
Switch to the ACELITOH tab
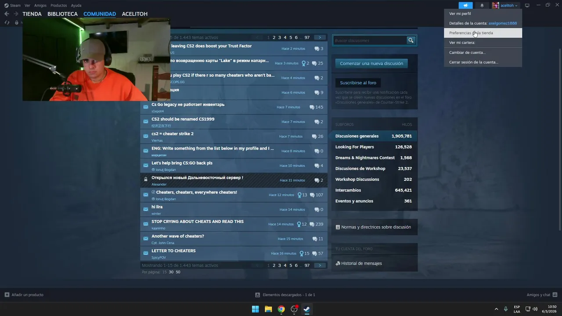pyautogui.click(x=135, y=14)
